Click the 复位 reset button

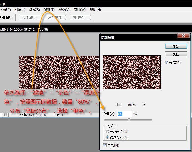tap(176, 54)
